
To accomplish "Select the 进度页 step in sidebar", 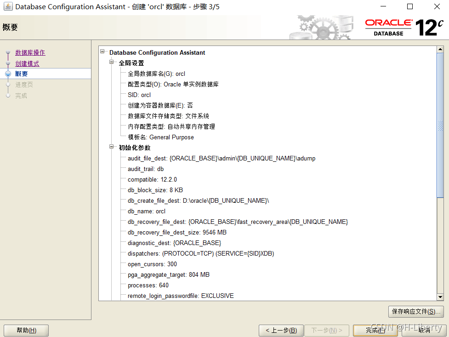I will click(x=24, y=85).
